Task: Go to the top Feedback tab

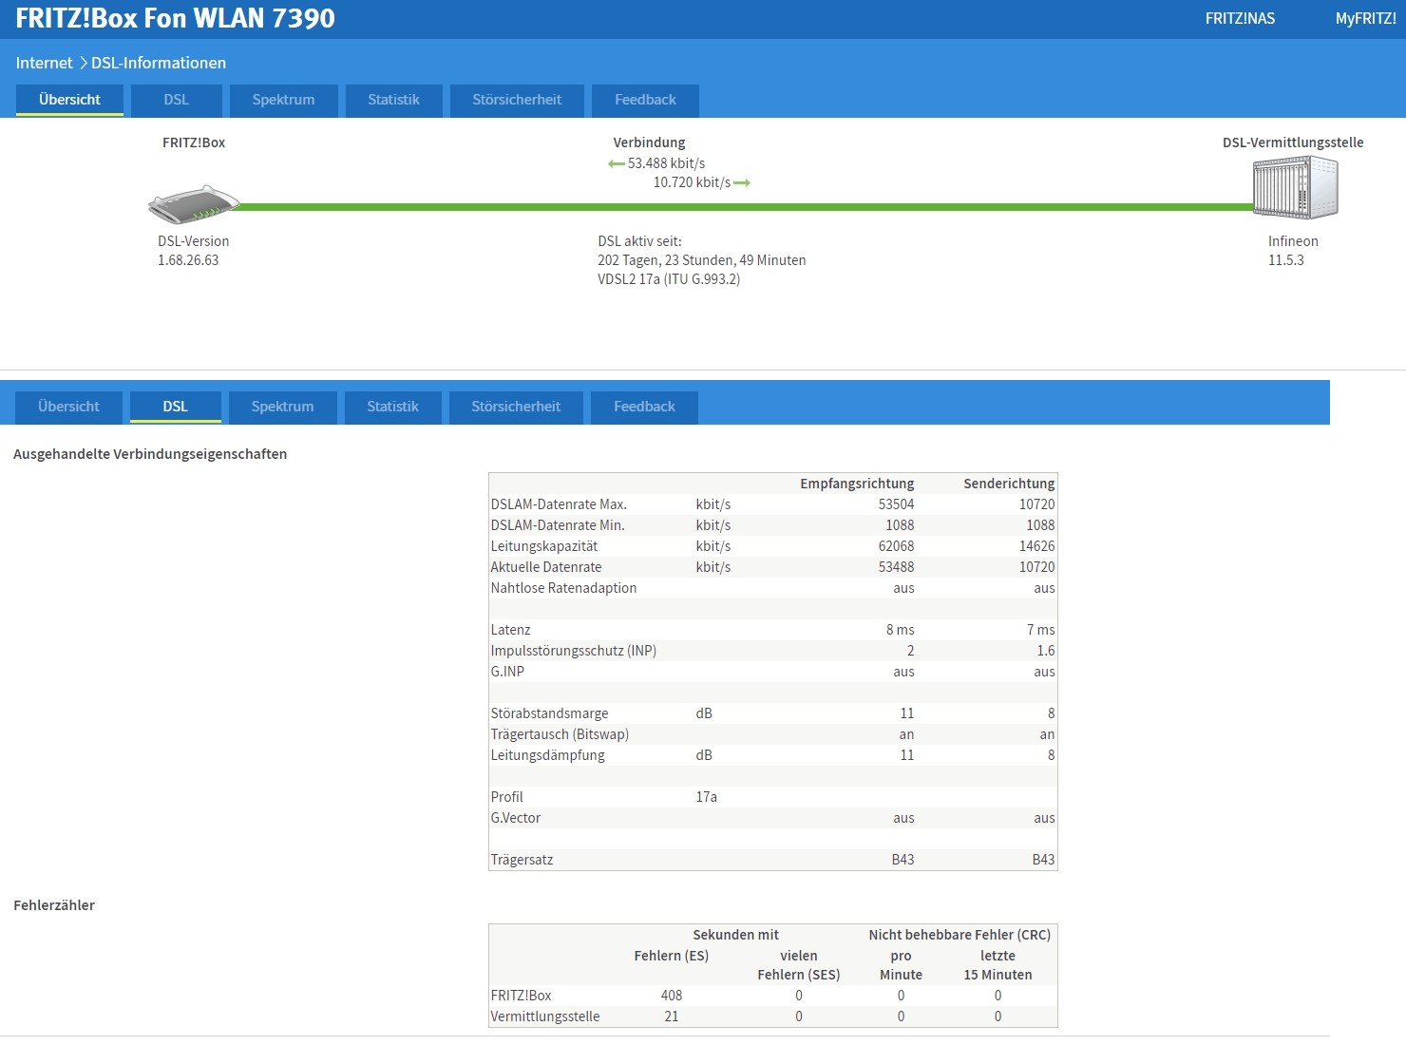Action: (x=645, y=100)
